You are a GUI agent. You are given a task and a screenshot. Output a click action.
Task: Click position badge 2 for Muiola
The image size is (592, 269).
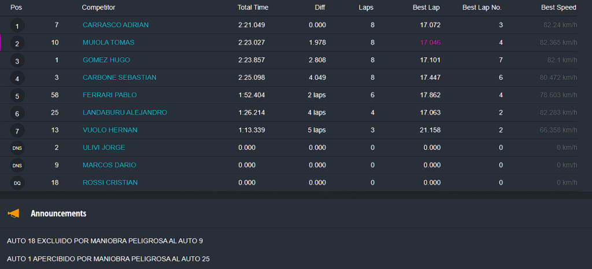[x=17, y=43]
